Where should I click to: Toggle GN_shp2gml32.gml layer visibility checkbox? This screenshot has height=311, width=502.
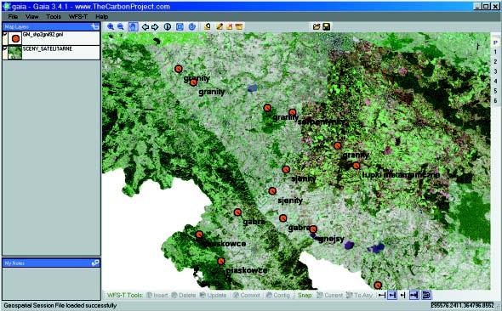[5, 34]
